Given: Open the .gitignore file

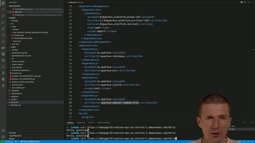Looking at the screenshot, I should 15,97.
